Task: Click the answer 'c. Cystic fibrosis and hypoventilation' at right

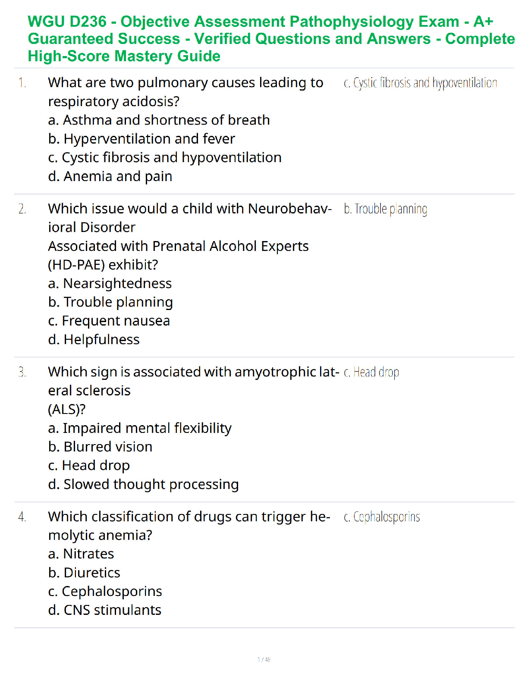Action: (x=420, y=83)
